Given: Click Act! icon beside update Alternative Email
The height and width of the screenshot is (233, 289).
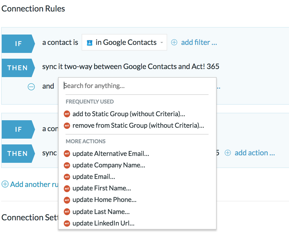Looking at the screenshot, I should (67, 154).
